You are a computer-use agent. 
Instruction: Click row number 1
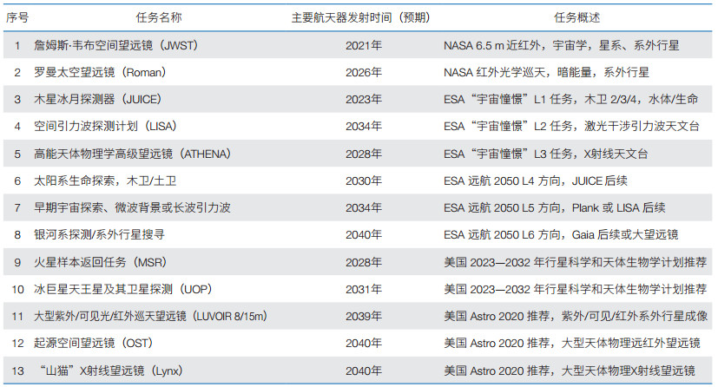click(17, 45)
